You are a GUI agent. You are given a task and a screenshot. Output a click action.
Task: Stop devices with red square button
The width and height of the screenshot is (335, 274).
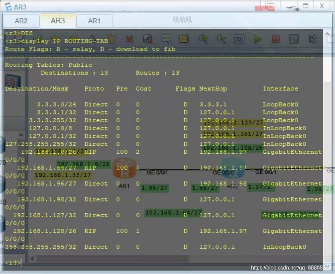(276, 39)
